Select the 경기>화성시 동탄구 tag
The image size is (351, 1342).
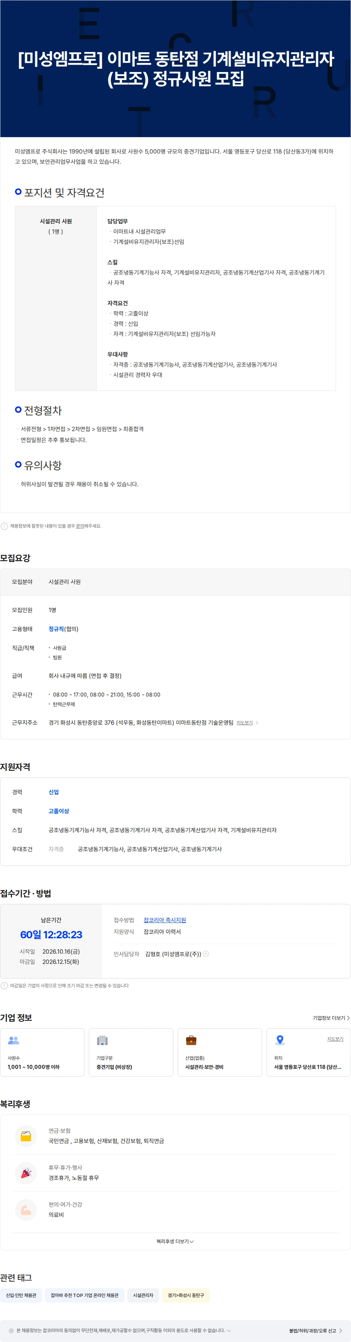(x=186, y=1296)
